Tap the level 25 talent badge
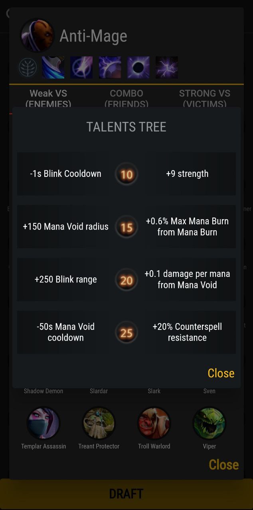This screenshot has width=253, height=510. (x=126, y=333)
